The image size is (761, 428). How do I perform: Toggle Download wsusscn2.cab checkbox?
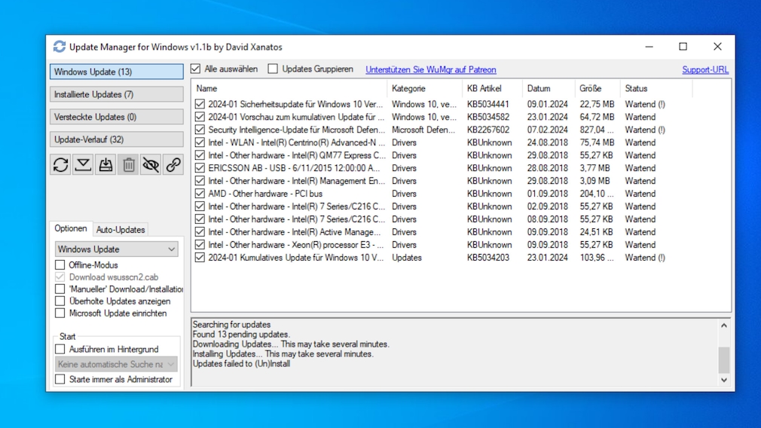[x=60, y=277]
